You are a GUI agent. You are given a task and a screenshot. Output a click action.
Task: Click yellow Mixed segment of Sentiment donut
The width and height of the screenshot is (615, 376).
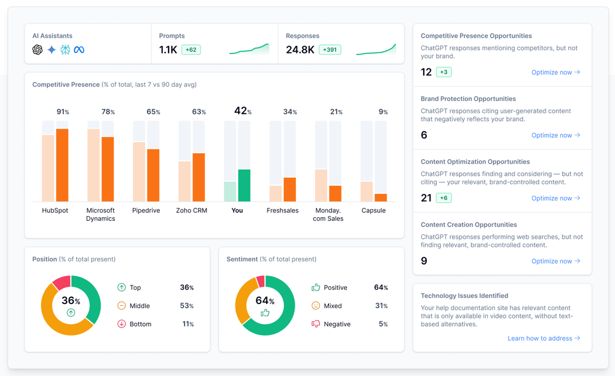[x=242, y=300]
